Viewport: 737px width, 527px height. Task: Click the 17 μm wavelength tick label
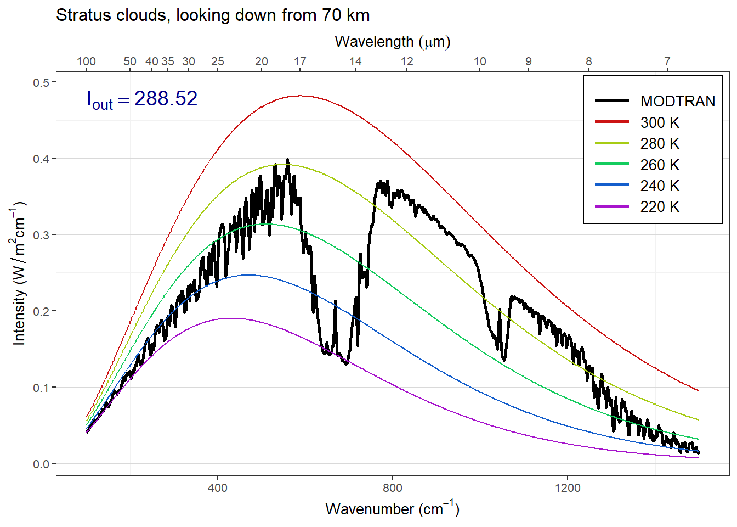pyautogui.click(x=300, y=61)
